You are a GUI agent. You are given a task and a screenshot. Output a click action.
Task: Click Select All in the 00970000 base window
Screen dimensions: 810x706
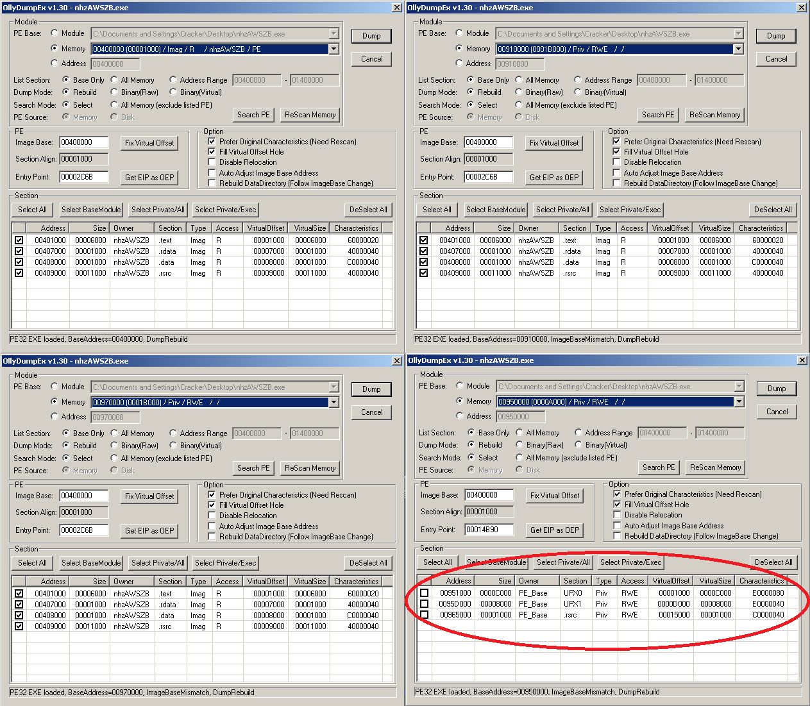[32, 563]
